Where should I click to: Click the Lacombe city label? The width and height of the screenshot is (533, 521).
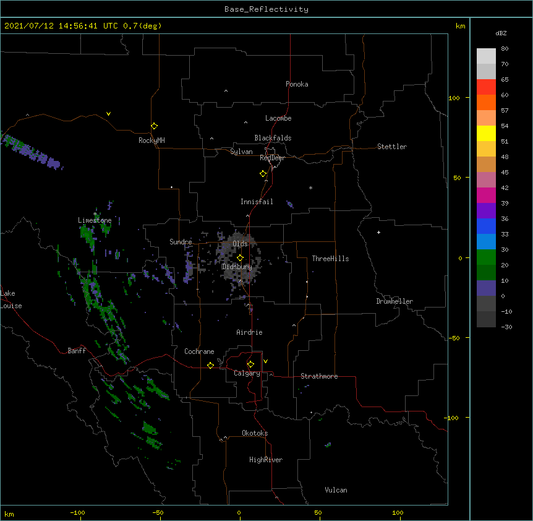(x=278, y=118)
